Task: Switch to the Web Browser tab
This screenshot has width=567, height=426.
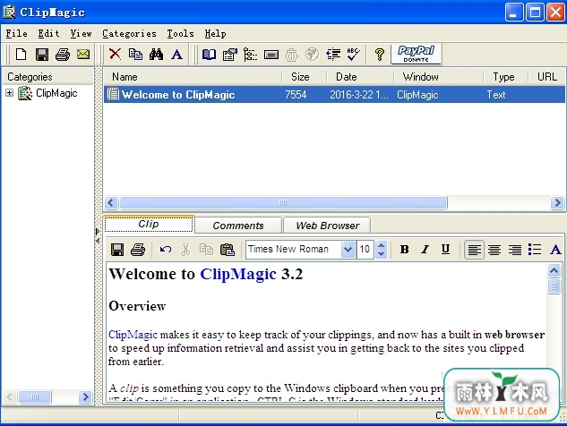Action: (x=327, y=226)
